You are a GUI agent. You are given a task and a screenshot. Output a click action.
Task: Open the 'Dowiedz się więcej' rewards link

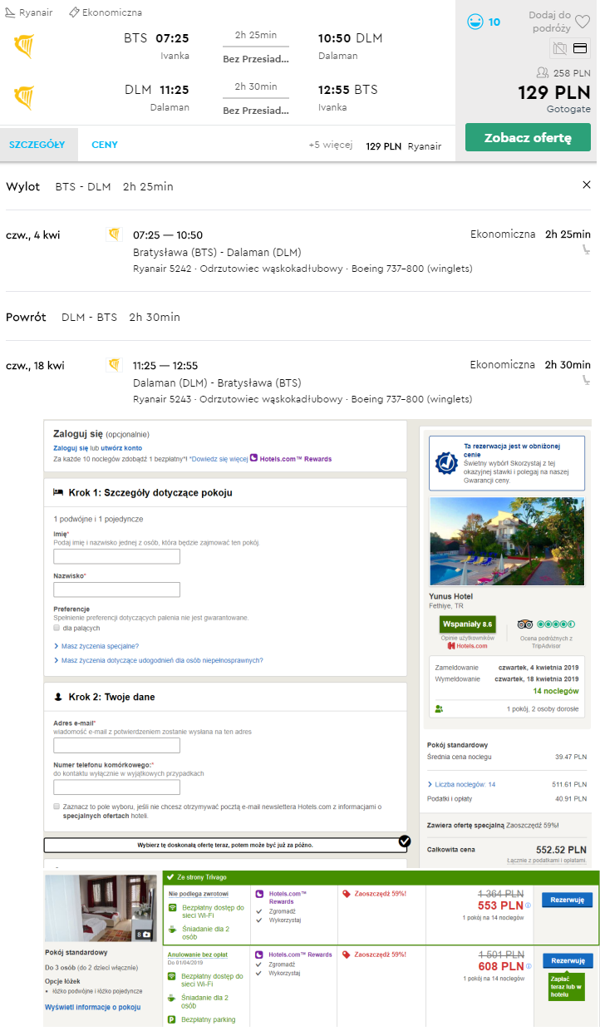click(219, 459)
